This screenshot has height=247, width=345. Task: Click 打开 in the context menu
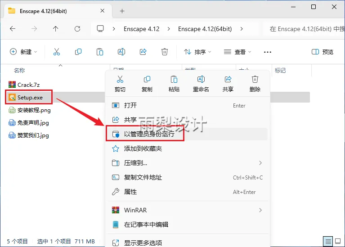[187, 105]
